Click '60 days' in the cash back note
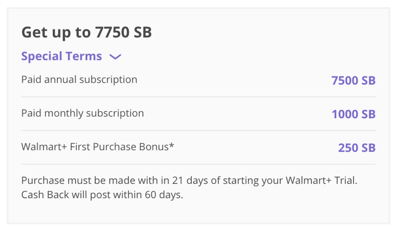The height and width of the screenshot is (234, 397). click(163, 195)
